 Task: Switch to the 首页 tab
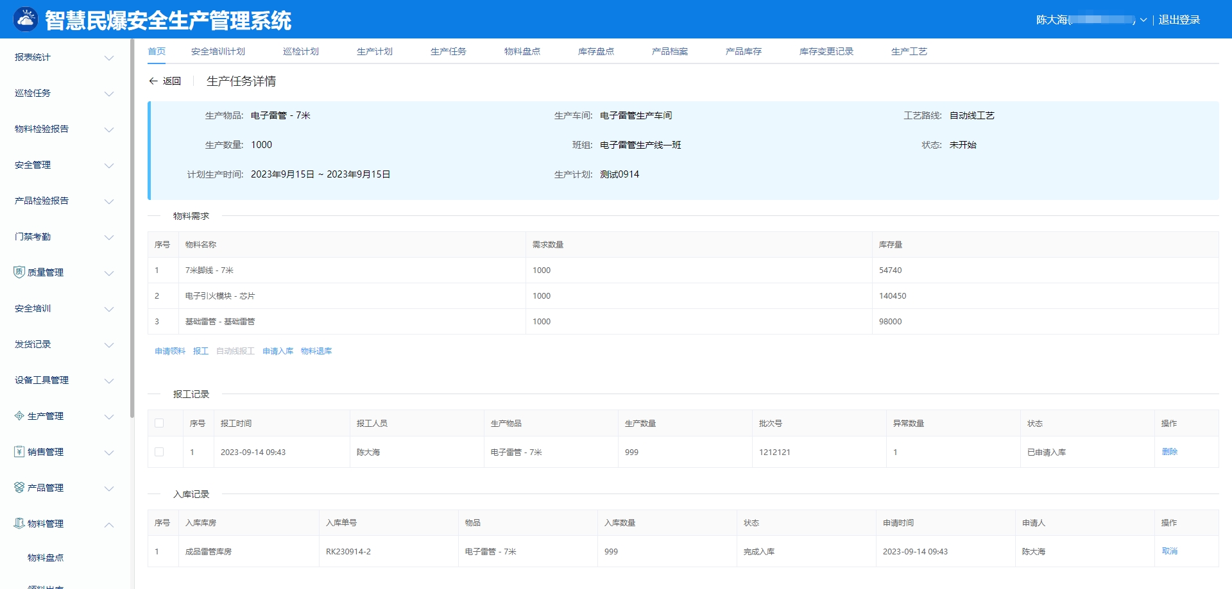(157, 51)
